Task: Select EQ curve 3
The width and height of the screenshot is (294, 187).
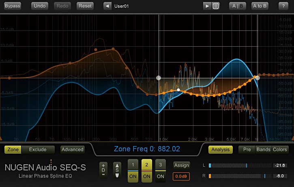Action: tap(161, 165)
